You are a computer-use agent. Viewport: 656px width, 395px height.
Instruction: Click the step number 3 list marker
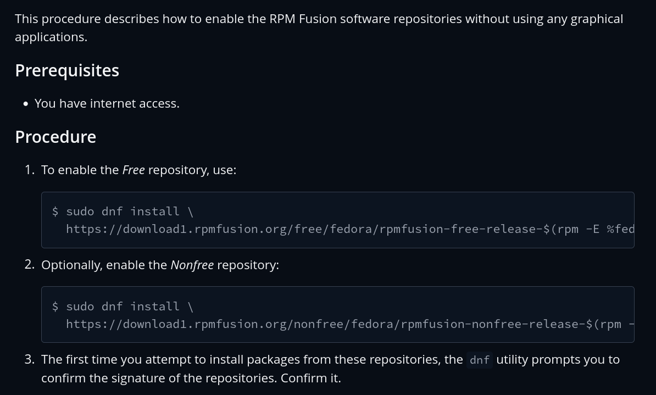[x=30, y=360]
